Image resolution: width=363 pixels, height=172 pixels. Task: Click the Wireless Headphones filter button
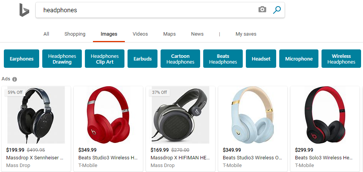coord(341,59)
